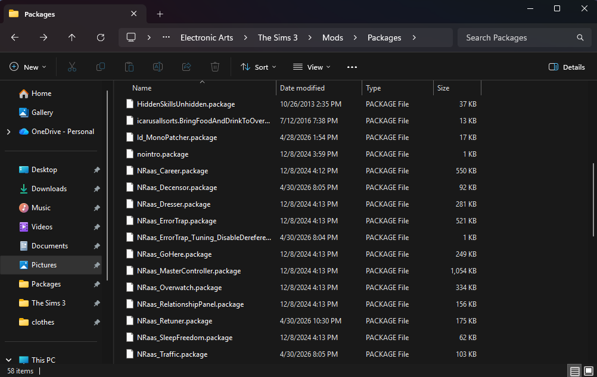597x377 pixels.
Task: Unpin icon next to Desktop
Action: pos(97,170)
